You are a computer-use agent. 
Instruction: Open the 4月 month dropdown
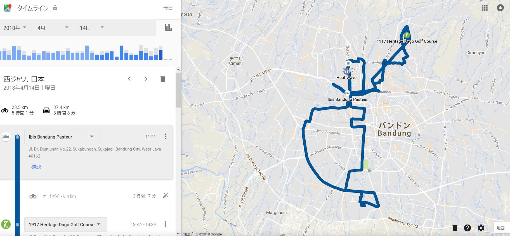pos(53,28)
